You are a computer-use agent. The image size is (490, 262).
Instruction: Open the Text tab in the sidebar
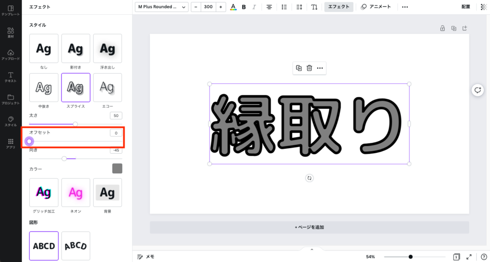coord(11,77)
